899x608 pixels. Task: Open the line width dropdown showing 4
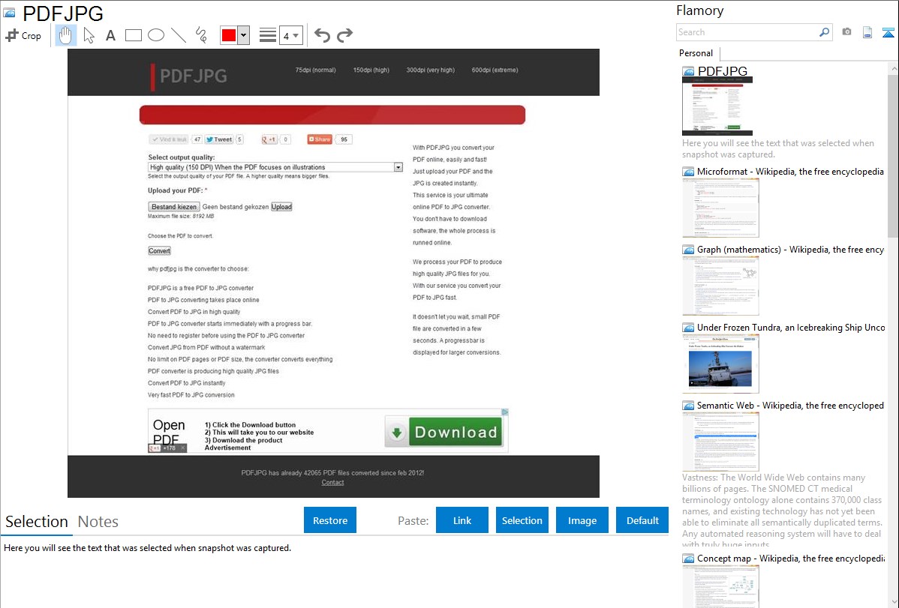(x=290, y=35)
